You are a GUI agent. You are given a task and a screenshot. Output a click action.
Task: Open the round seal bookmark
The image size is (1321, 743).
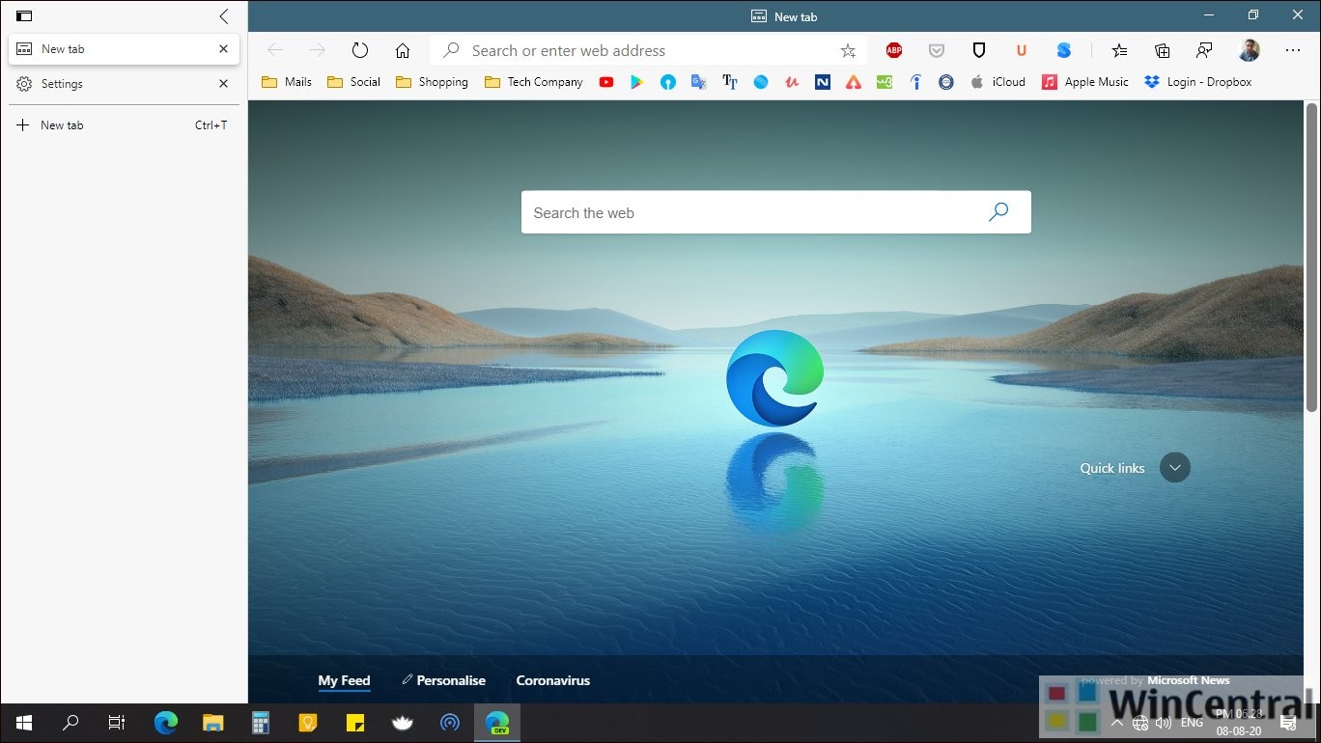[946, 82]
